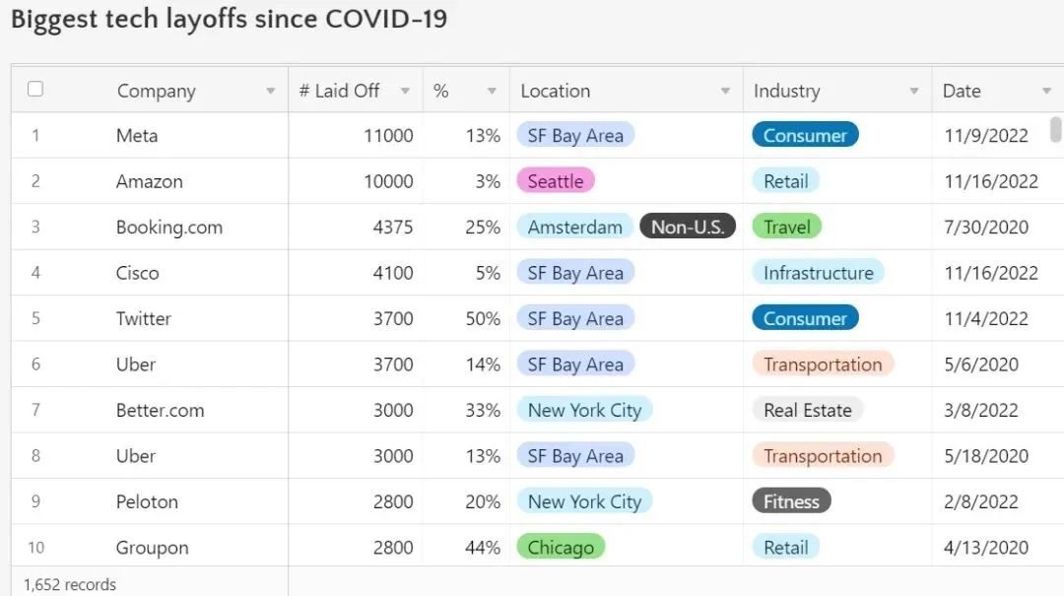
Task: Toggle the select-all checkbox in header
Action: coord(35,89)
